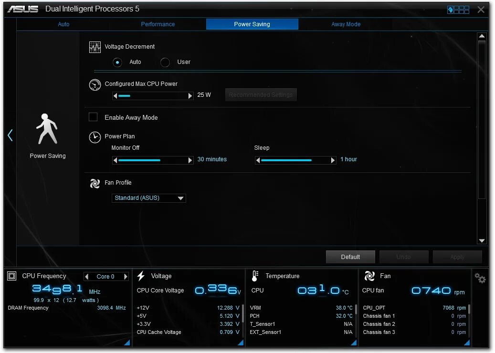
Task: Click the layout grid icon in title bar
Action: tap(458, 10)
